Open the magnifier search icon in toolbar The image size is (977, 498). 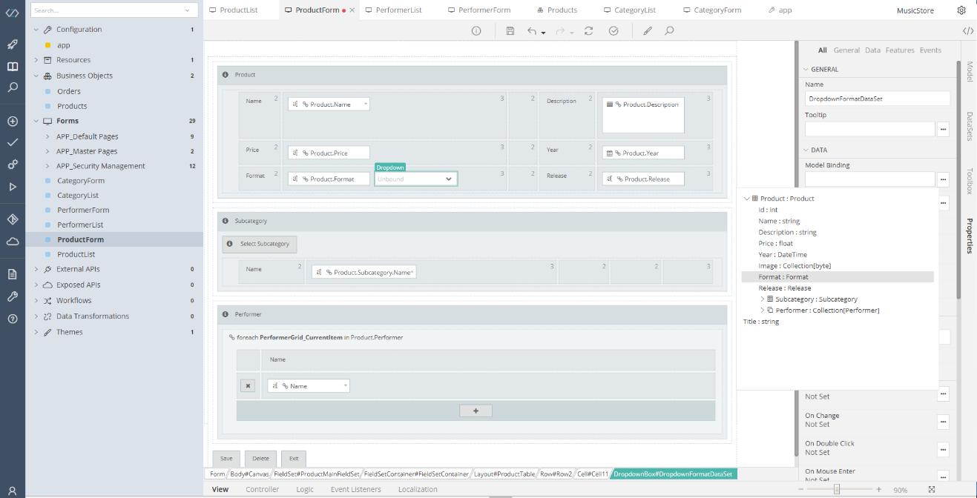tap(669, 31)
